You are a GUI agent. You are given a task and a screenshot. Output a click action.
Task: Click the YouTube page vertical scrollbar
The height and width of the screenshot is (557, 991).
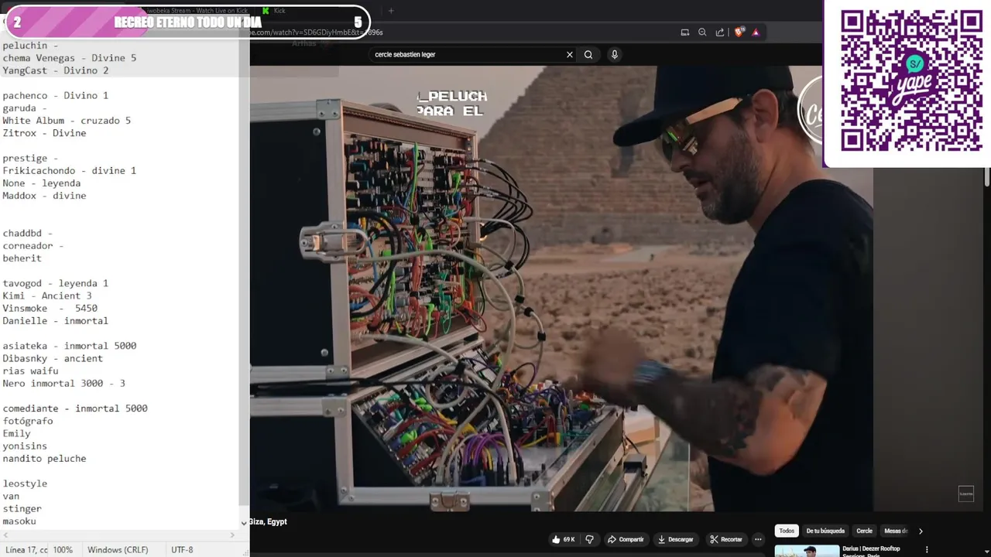coord(987,178)
